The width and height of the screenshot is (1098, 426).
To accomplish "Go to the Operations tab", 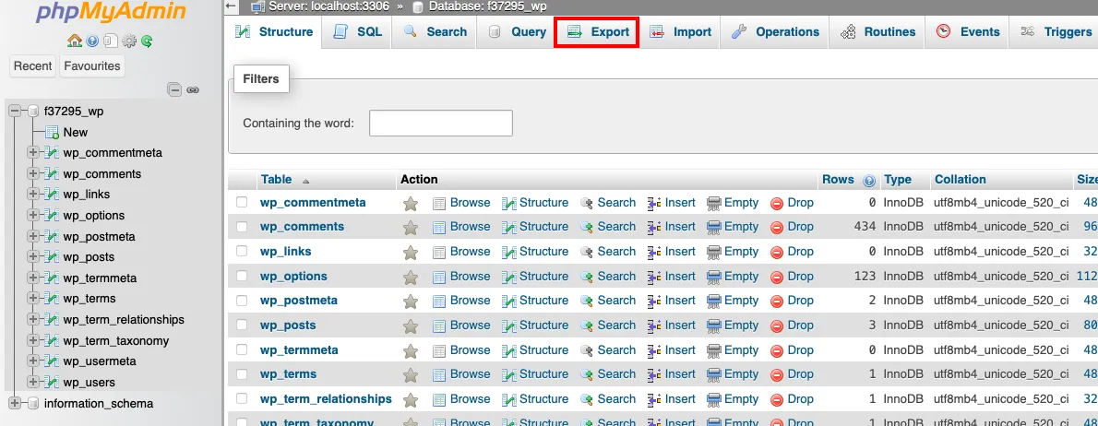I will 774,32.
